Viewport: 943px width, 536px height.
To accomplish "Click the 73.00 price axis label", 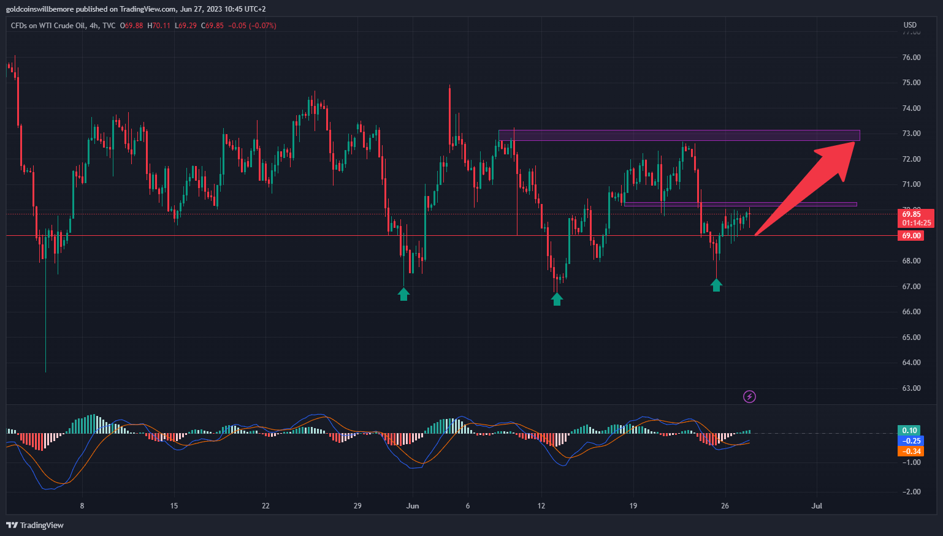I will pos(911,134).
